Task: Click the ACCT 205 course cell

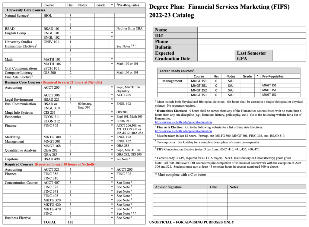Action: tap(53, 89)
